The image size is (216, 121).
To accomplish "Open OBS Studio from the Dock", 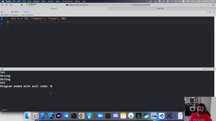I will pyautogui.click(x=169, y=116).
